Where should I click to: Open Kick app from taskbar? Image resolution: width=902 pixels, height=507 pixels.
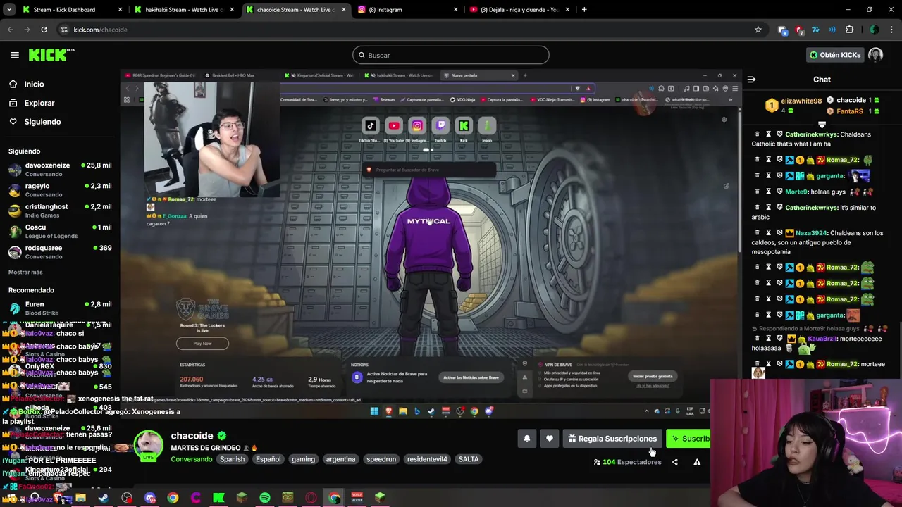point(218,498)
